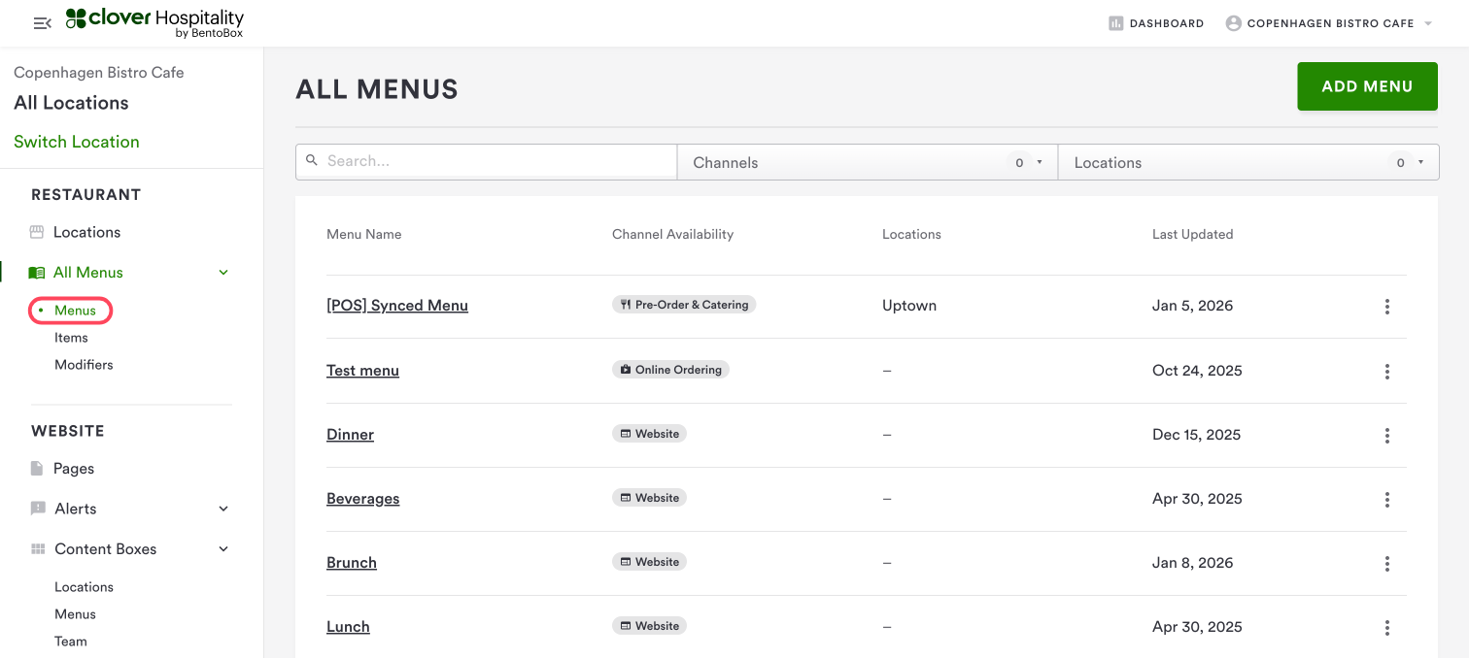Image resolution: width=1469 pixels, height=658 pixels.
Task: Go to Pages in Website section
Action: (x=73, y=469)
